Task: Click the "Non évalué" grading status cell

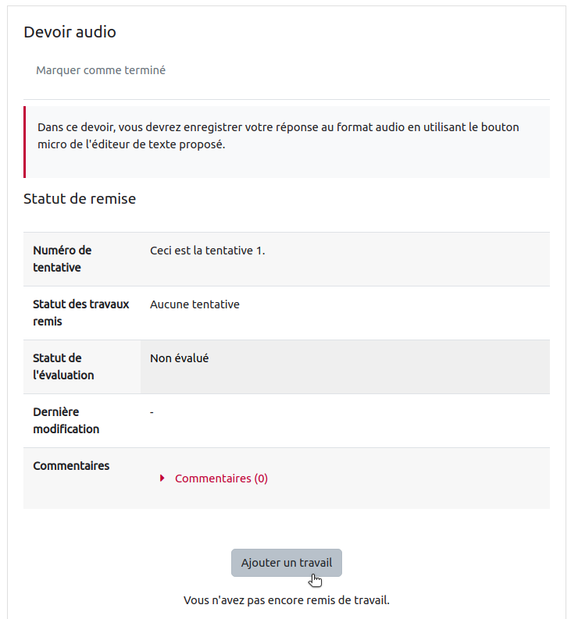Action: [x=179, y=358]
